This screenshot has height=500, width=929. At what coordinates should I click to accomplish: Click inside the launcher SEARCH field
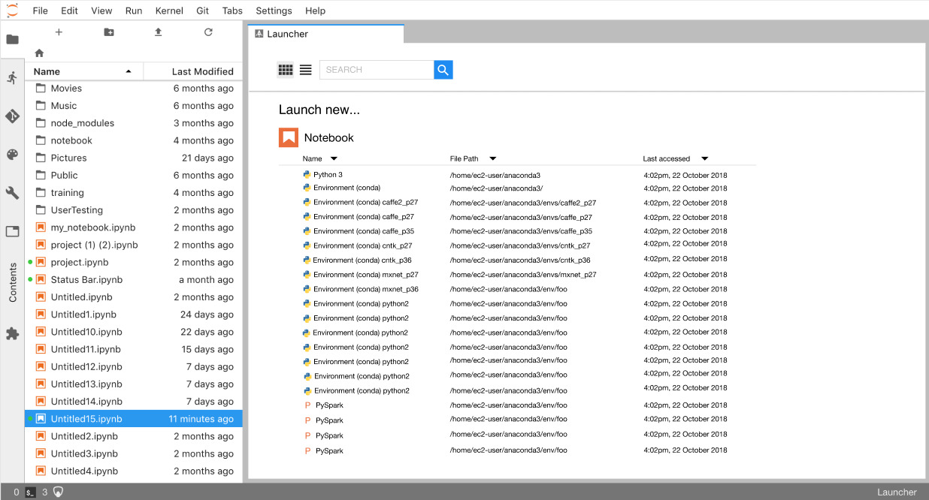click(x=377, y=70)
